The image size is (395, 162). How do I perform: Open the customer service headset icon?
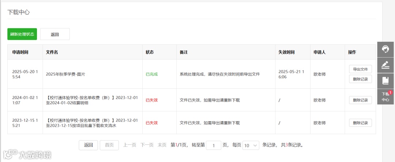tap(385, 49)
